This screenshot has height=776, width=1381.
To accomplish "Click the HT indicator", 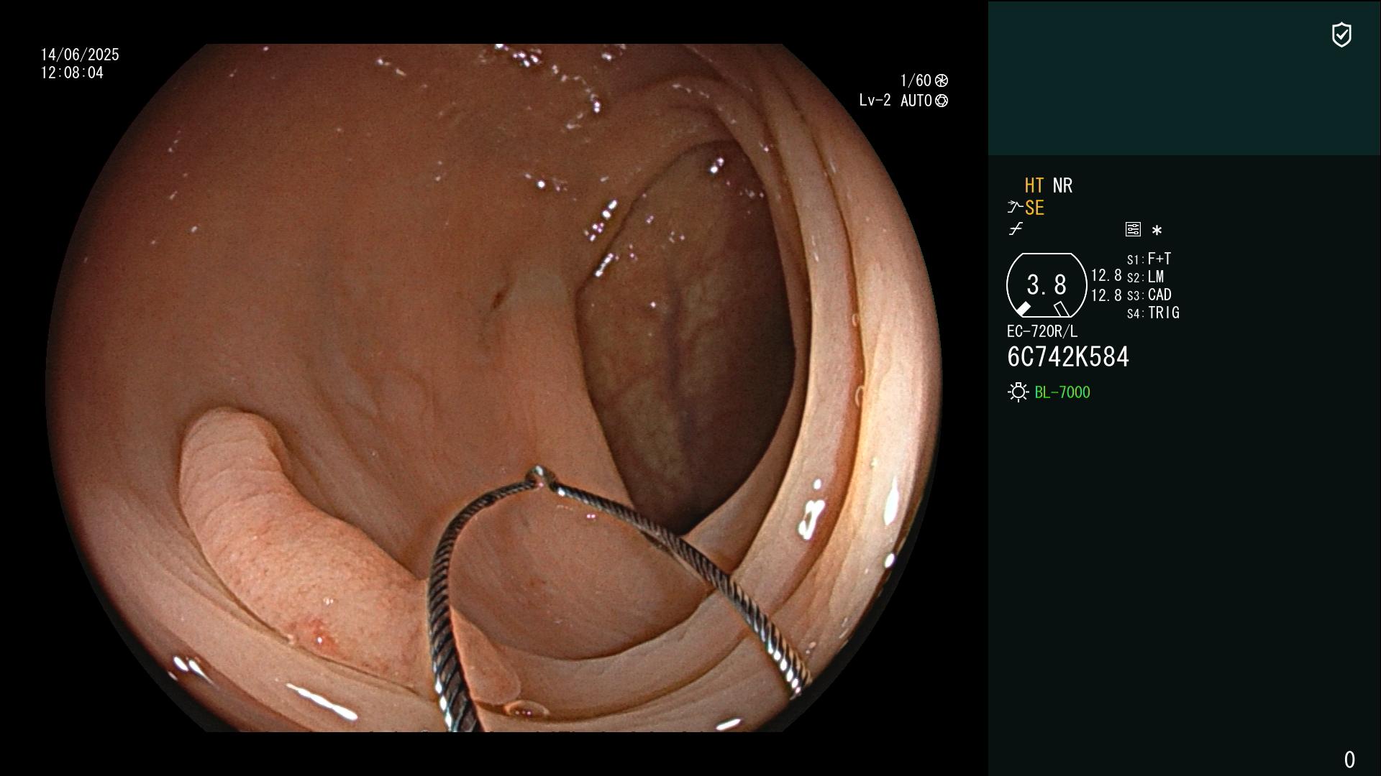I will pyautogui.click(x=1034, y=185).
